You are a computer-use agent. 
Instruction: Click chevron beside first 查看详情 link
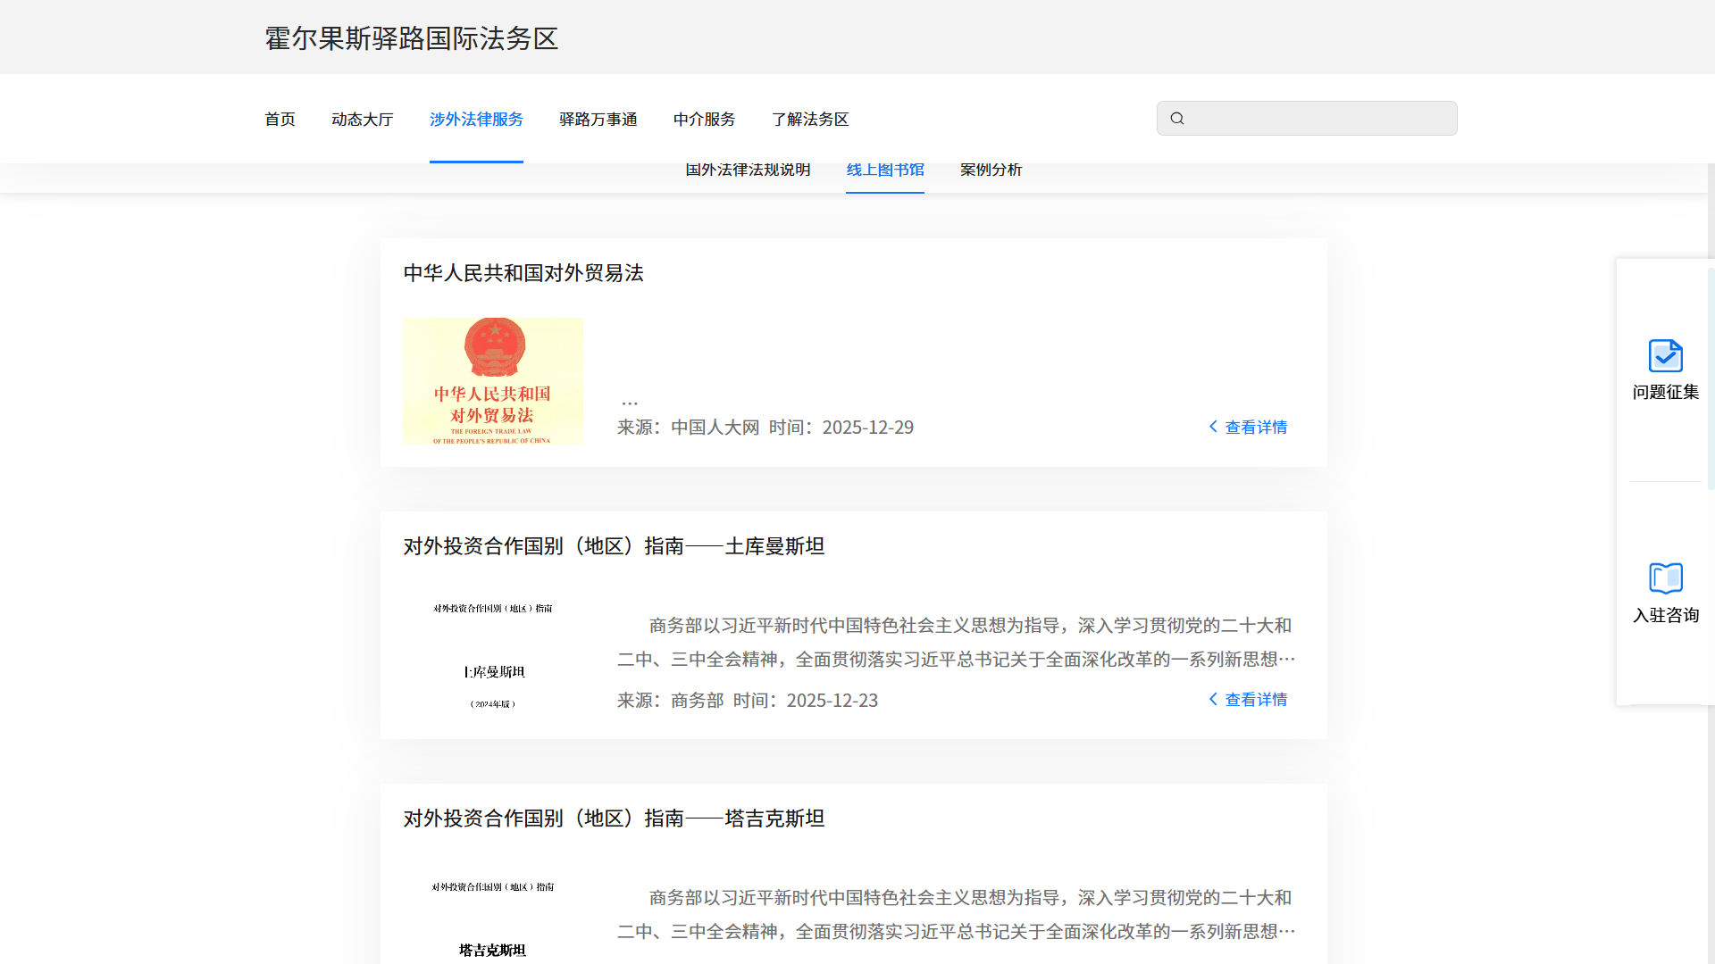pyautogui.click(x=1213, y=427)
